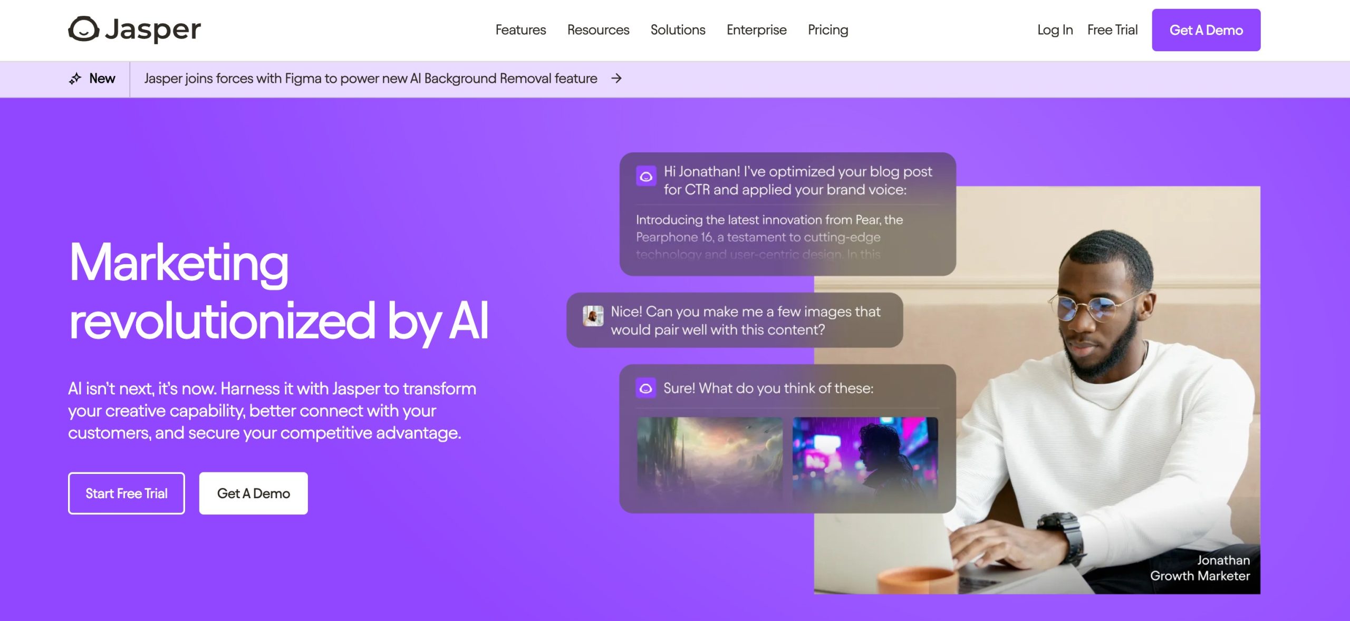
Task: Select the Pricing menu item
Action: 827,29
